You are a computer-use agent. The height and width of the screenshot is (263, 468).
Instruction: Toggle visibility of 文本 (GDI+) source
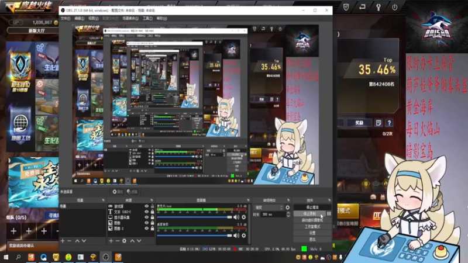point(147,212)
